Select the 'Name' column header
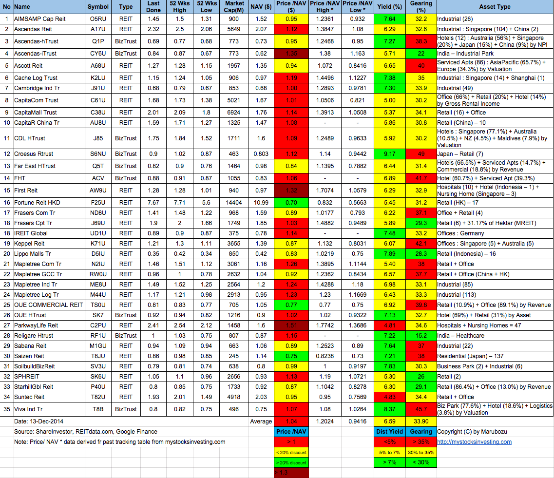 49,7
